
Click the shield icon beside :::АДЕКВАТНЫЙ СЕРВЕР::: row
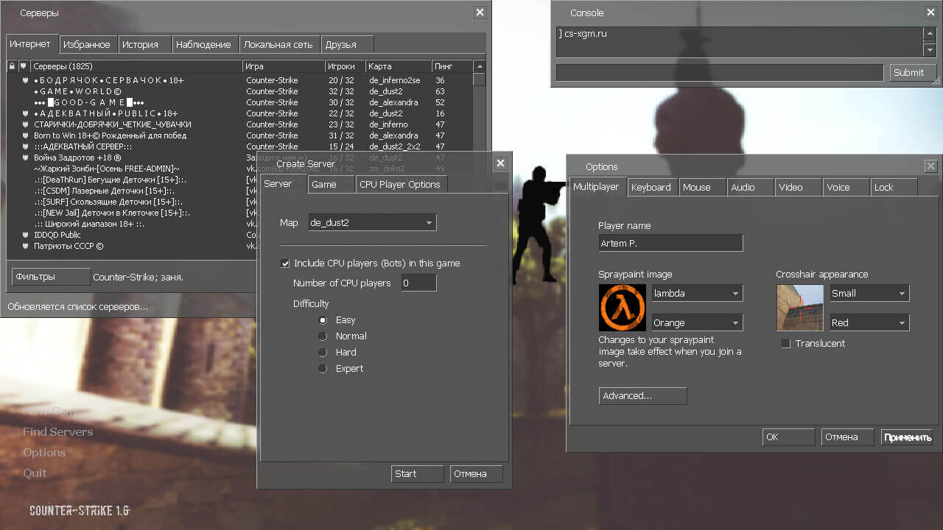[25, 146]
